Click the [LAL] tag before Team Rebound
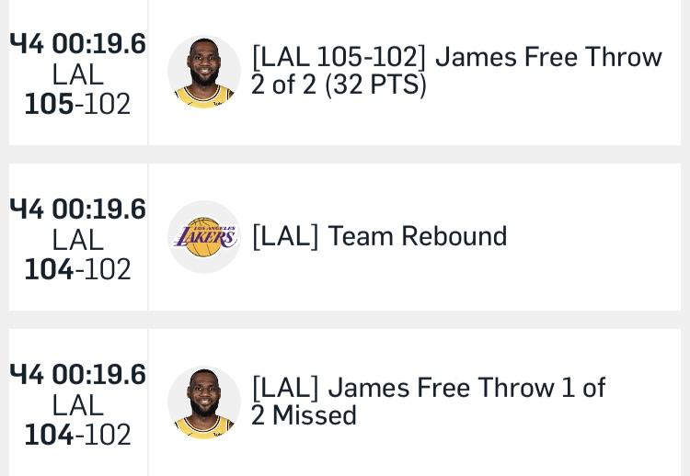This screenshot has width=690, height=476. [285, 236]
